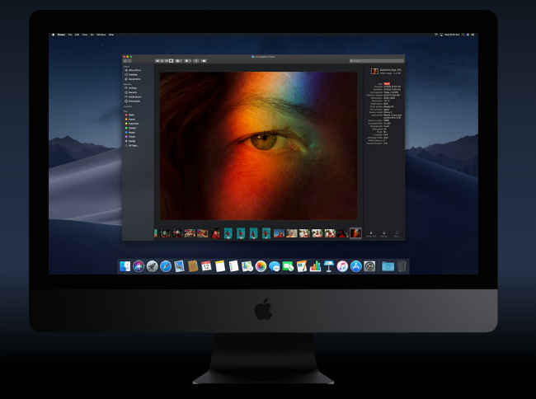Select the blue-sky thumbnail in the filmstrip
536x399 pixels.
(279, 233)
